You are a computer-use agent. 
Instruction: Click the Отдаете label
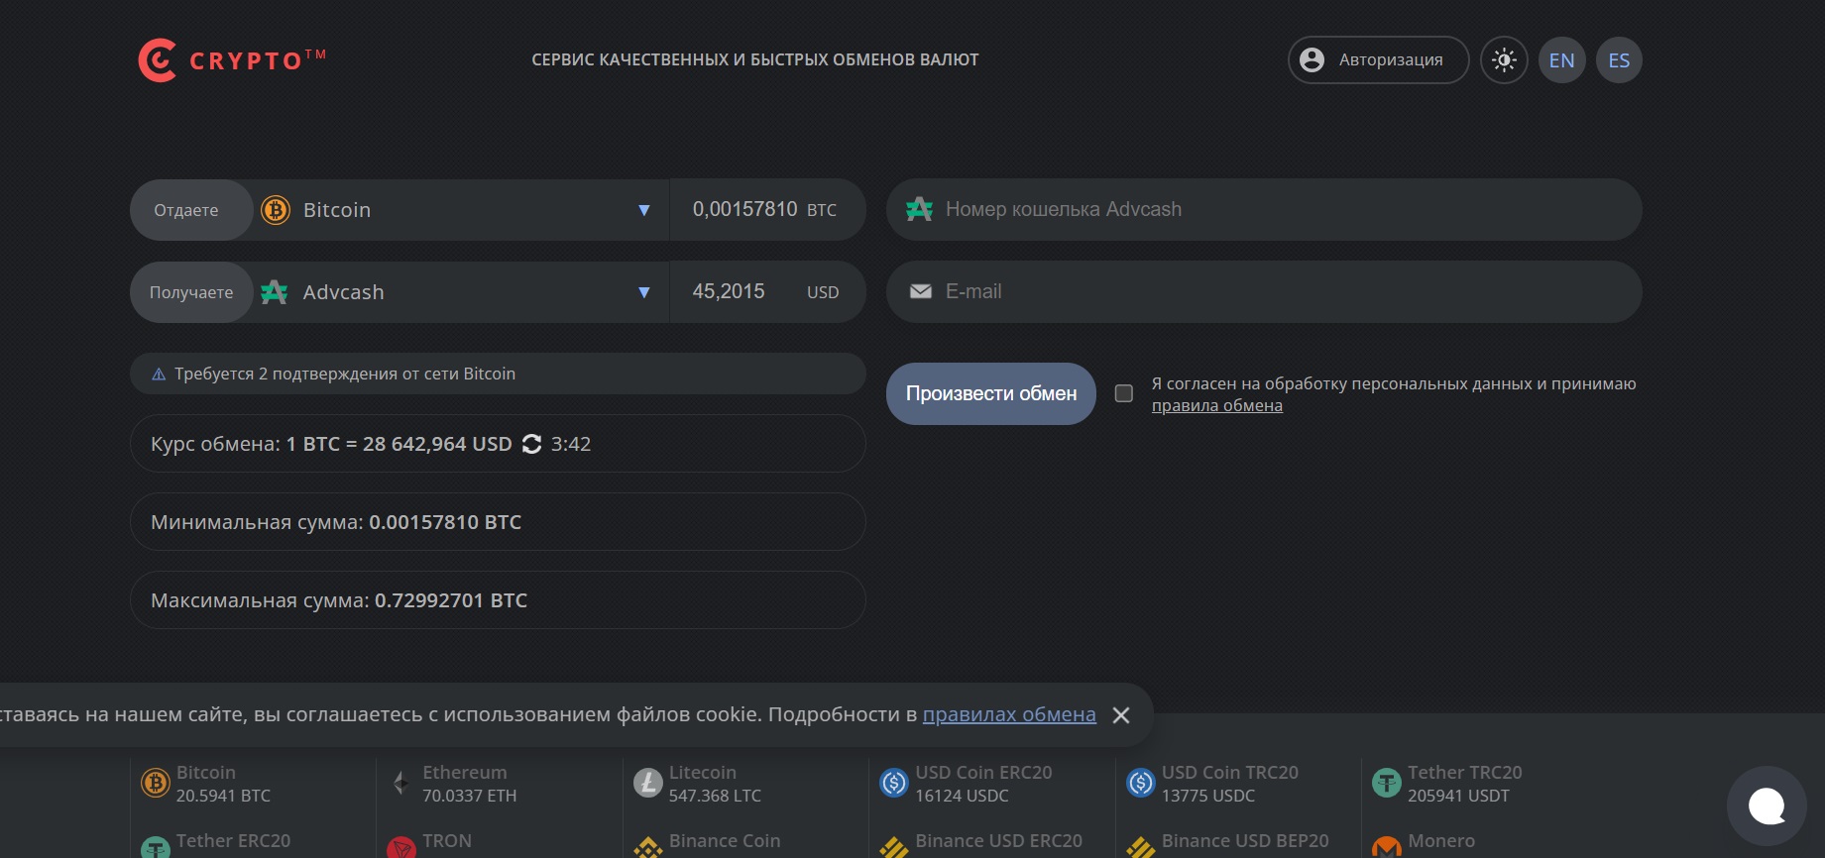pos(186,210)
